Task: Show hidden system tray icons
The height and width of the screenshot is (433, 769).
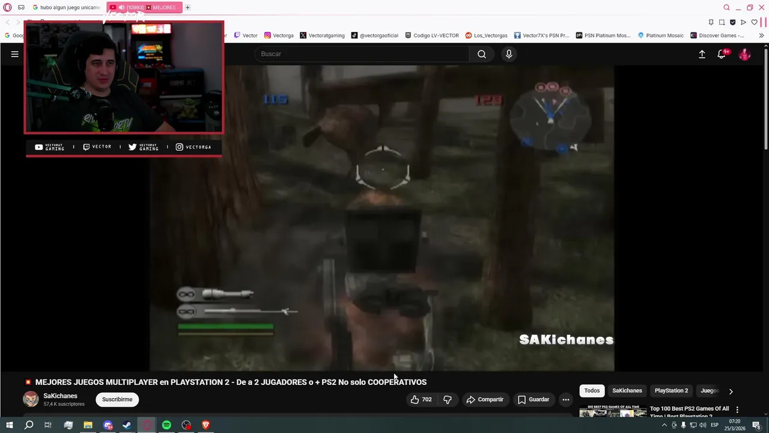Action: tap(664, 425)
